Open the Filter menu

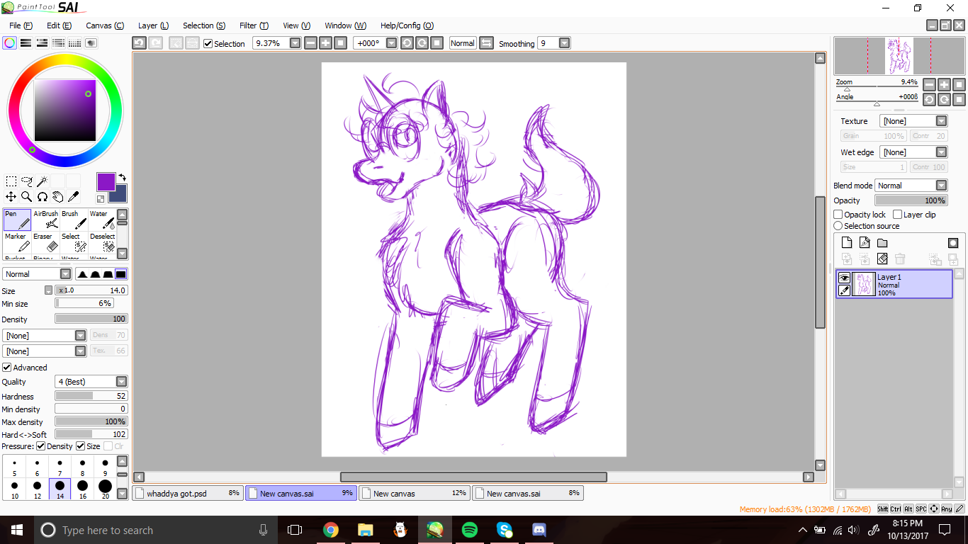(254, 25)
